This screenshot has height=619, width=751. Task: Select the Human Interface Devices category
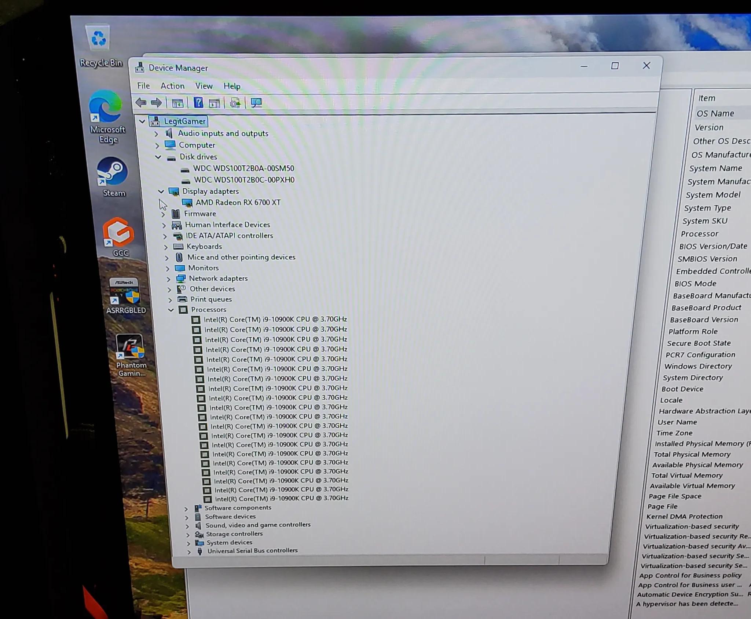click(227, 225)
